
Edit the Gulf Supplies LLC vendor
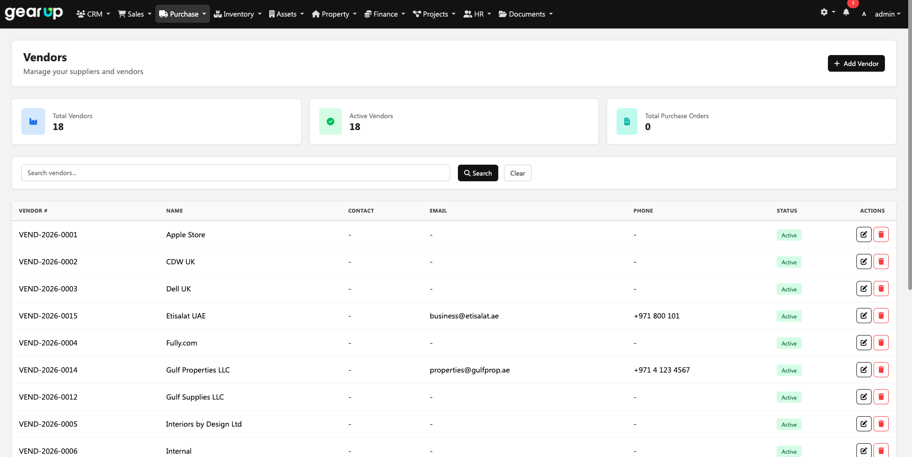click(864, 397)
